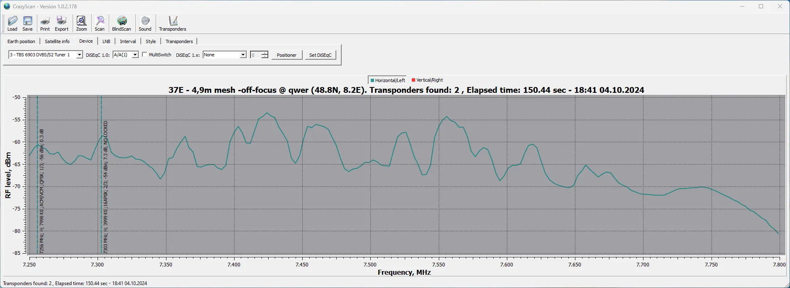Click the Load file icon
This screenshot has width=790, height=288.
12,23
